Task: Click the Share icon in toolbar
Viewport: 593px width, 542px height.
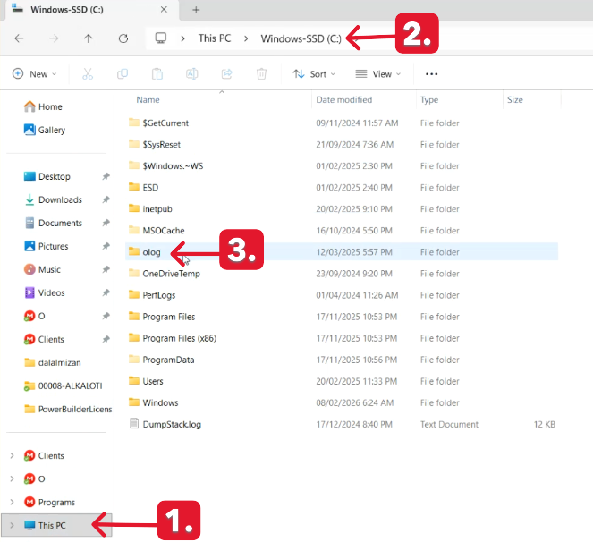Action: coord(226,74)
